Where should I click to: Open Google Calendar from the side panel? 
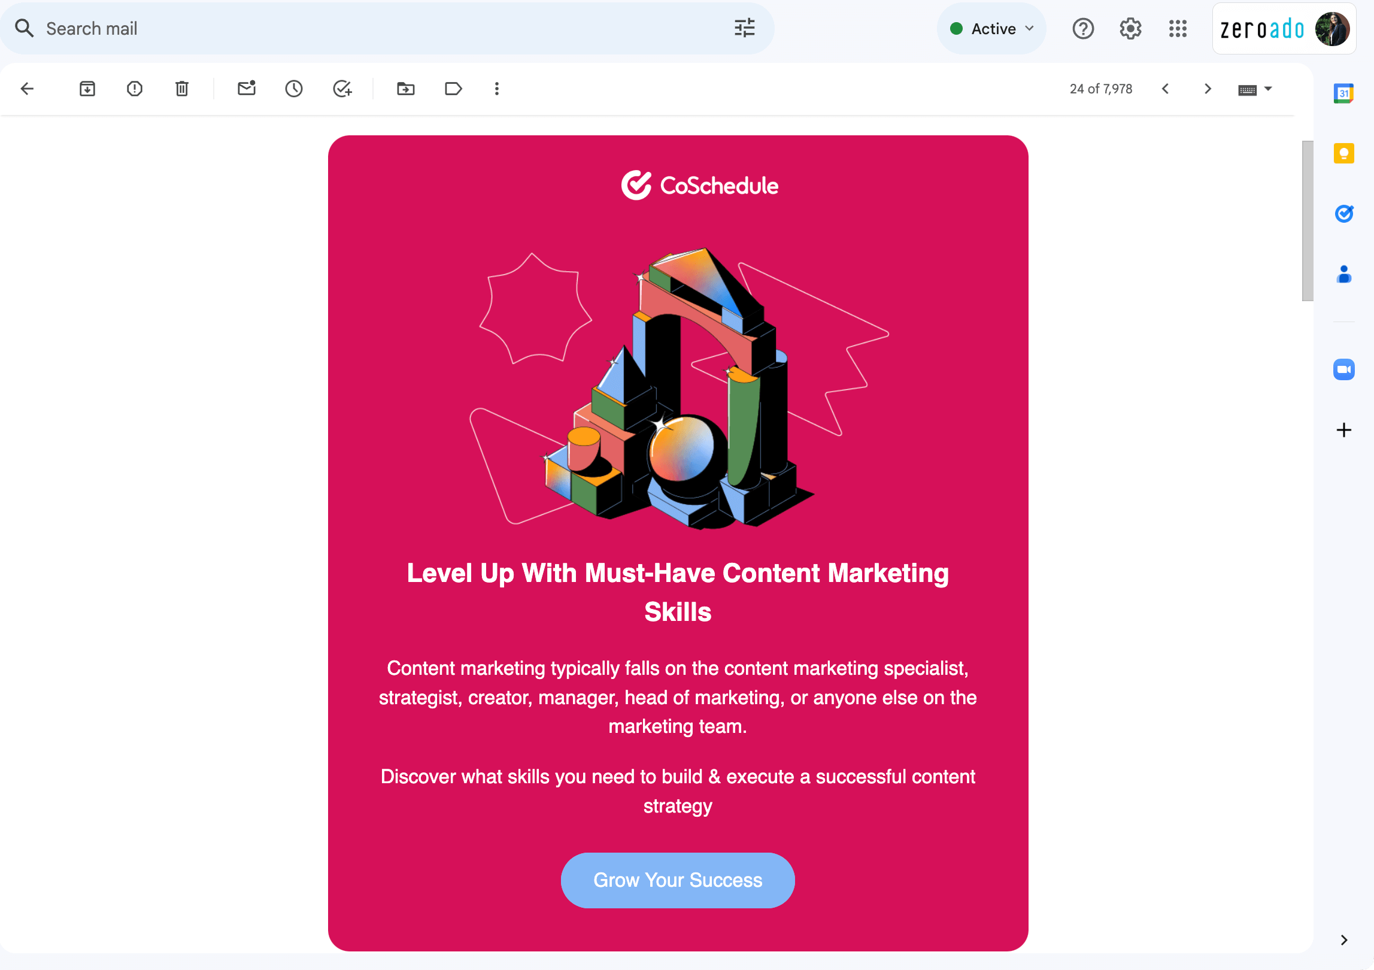click(x=1343, y=93)
